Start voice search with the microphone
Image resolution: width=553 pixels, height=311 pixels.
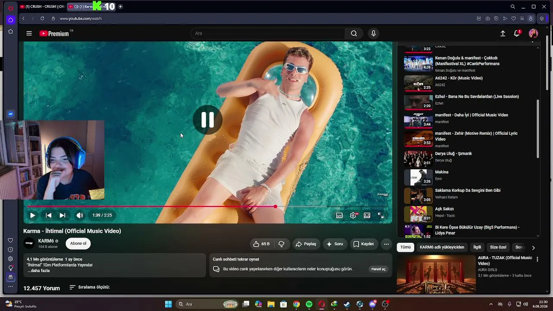pos(374,33)
